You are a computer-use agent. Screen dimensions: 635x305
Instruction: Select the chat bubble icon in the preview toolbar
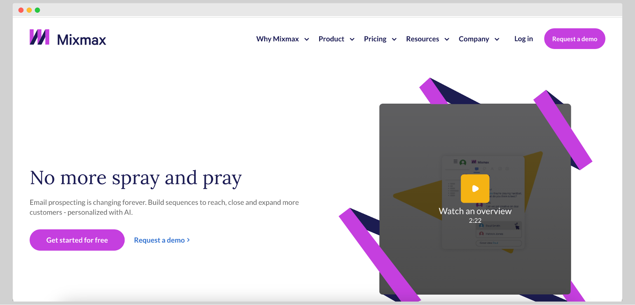[x=477, y=169]
